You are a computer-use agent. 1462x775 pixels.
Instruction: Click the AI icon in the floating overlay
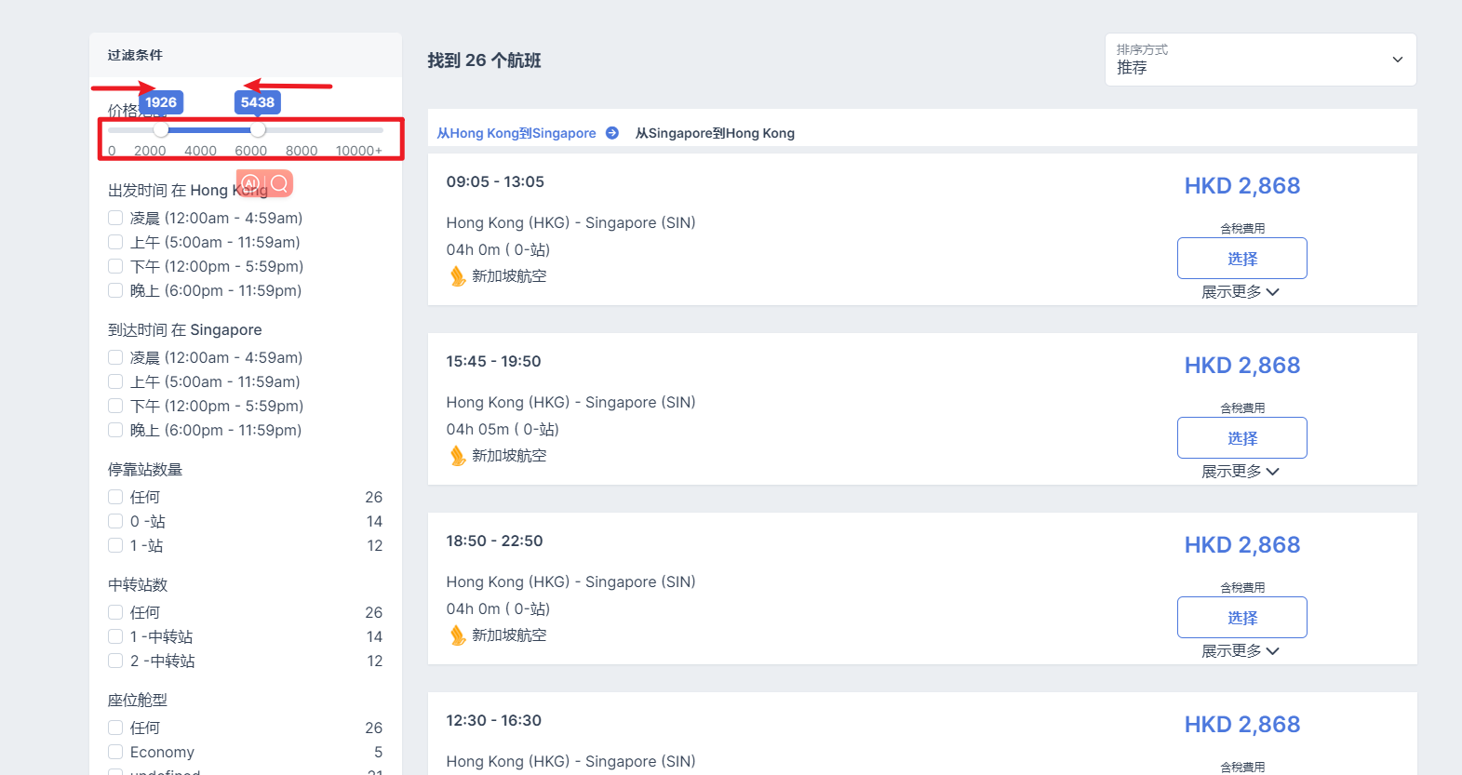[x=250, y=183]
